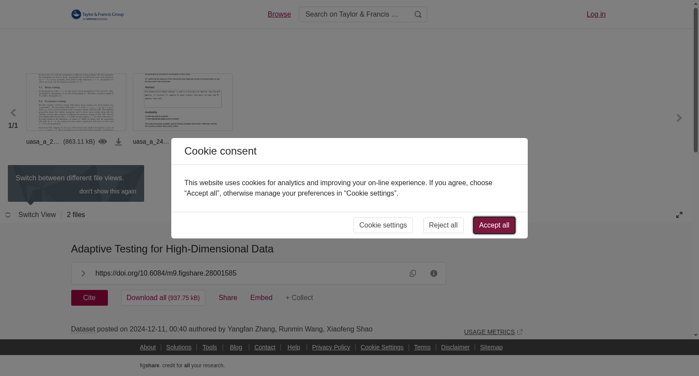
Task: Reject all cookies
Action: [x=443, y=225]
